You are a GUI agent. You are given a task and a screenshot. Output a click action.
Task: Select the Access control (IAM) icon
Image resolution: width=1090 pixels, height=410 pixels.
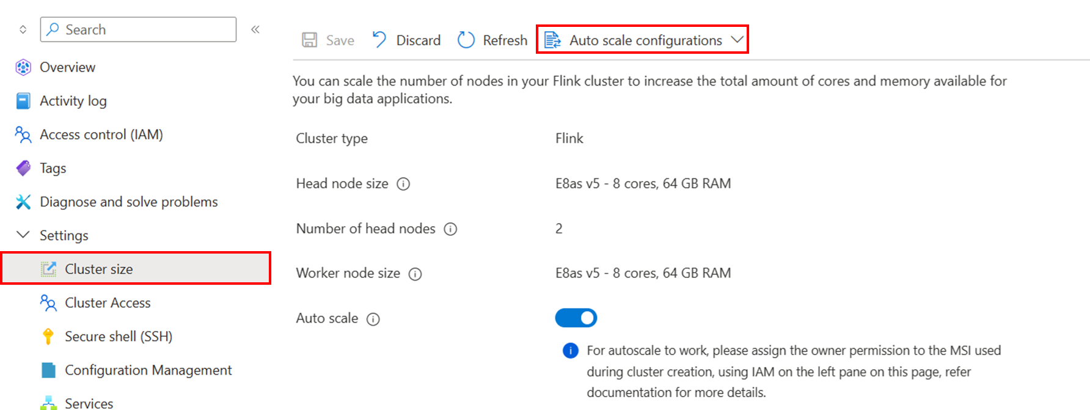(23, 134)
